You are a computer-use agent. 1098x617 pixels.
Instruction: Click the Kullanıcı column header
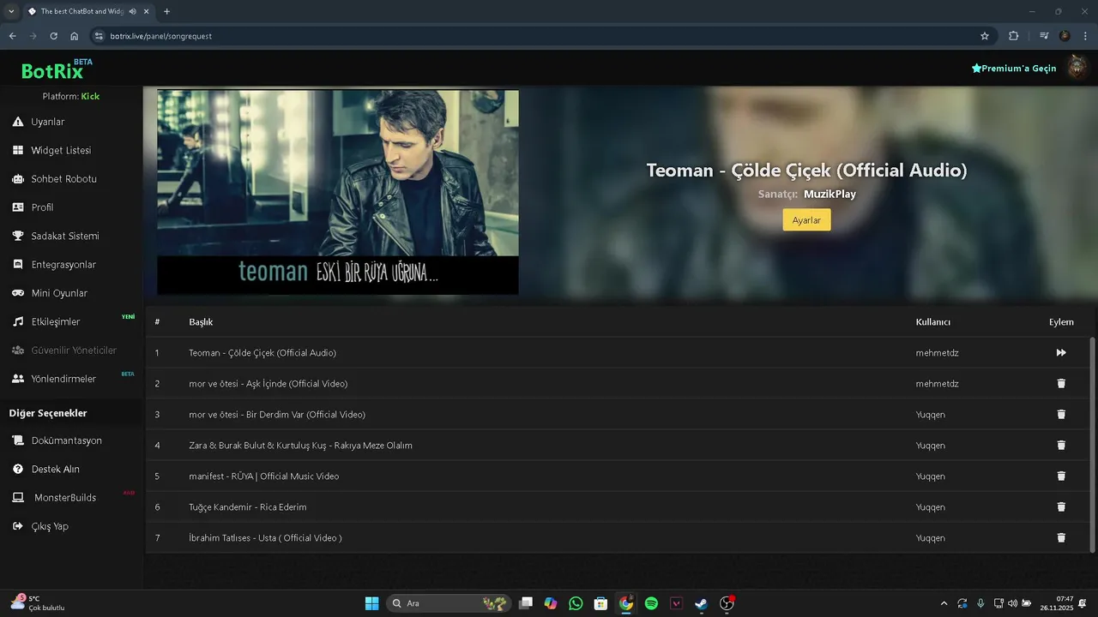[932, 322]
